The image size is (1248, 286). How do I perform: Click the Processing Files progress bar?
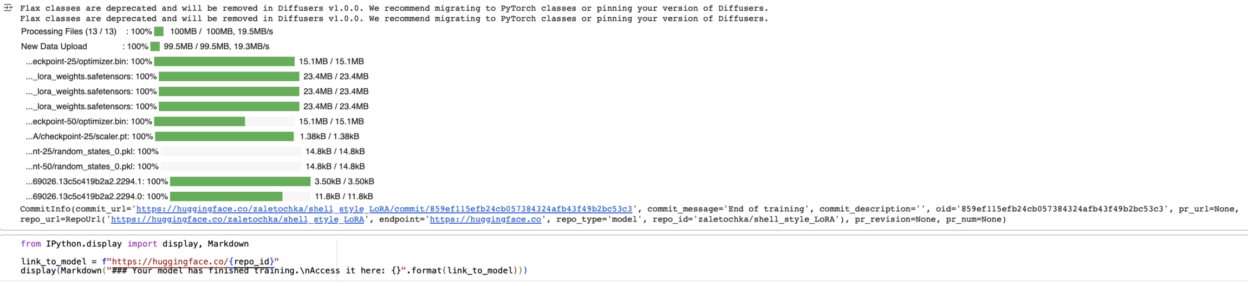pyautogui.click(x=159, y=31)
